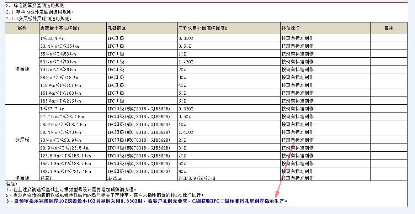Click the 'H>25um' cell
415x214 pixels.
(142, 178)
